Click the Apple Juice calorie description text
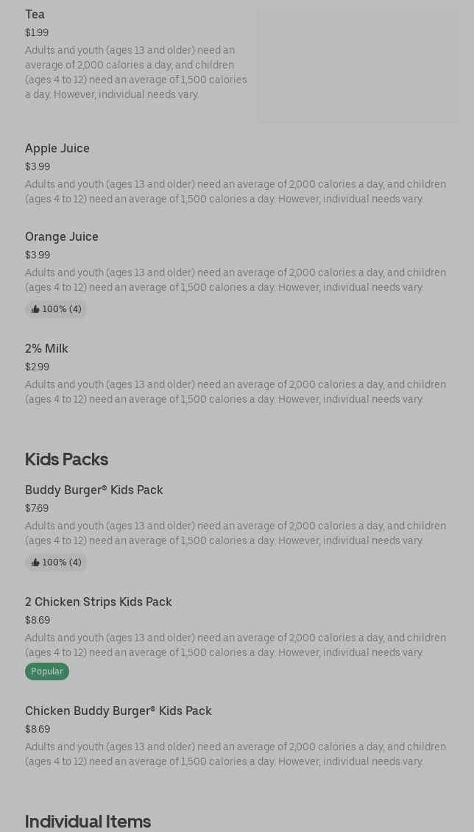This screenshot has height=832, width=474. pyautogui.click(x=236, y=191)
